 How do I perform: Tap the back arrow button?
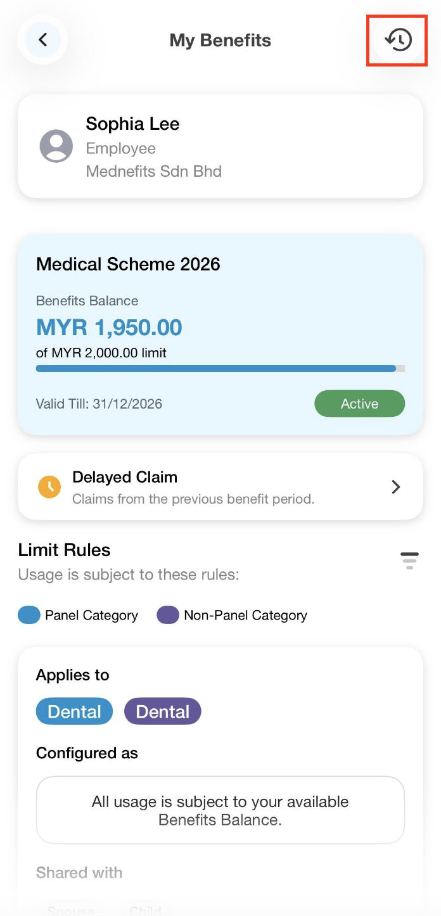[42, 40]
